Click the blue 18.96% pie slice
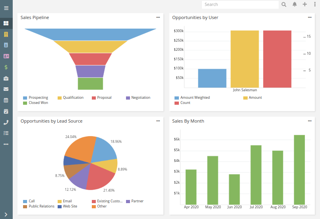 [104, 150]
